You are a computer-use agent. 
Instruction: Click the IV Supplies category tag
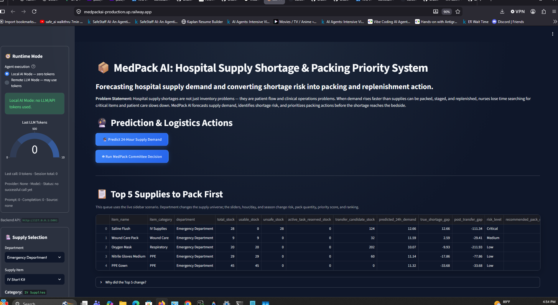tap(35, 292)
